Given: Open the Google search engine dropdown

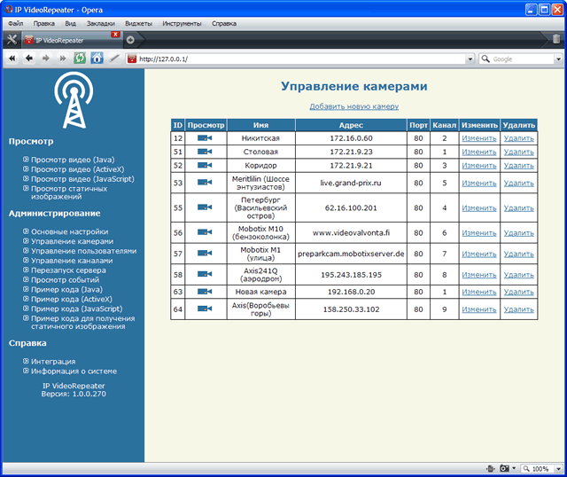Looking at the screenshot, I should click(x=559, y=59).
